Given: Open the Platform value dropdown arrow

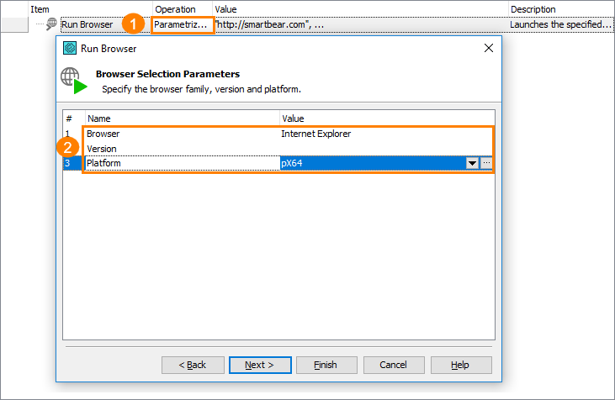Looking at the screenshot, I should (472, 163).
